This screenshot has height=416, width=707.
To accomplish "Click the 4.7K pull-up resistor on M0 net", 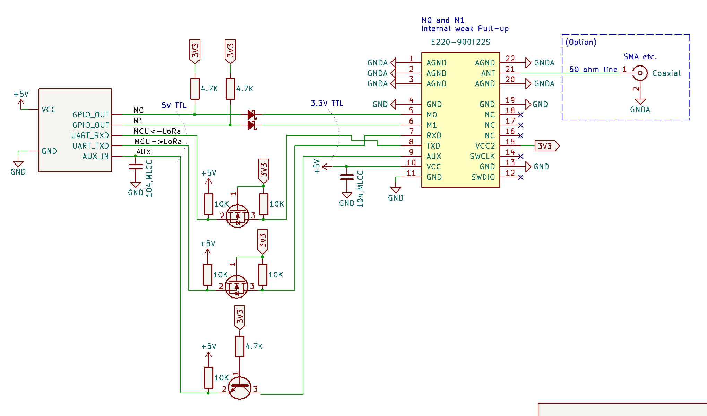I will point(195,89).
